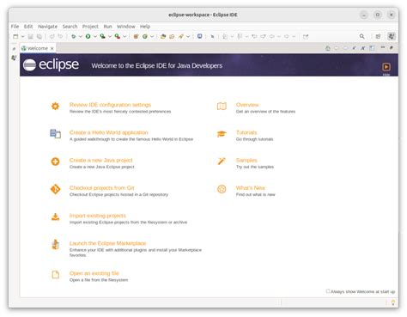
Task: Click the Open Perspective toolbar icon
Action: click(379, 36)
